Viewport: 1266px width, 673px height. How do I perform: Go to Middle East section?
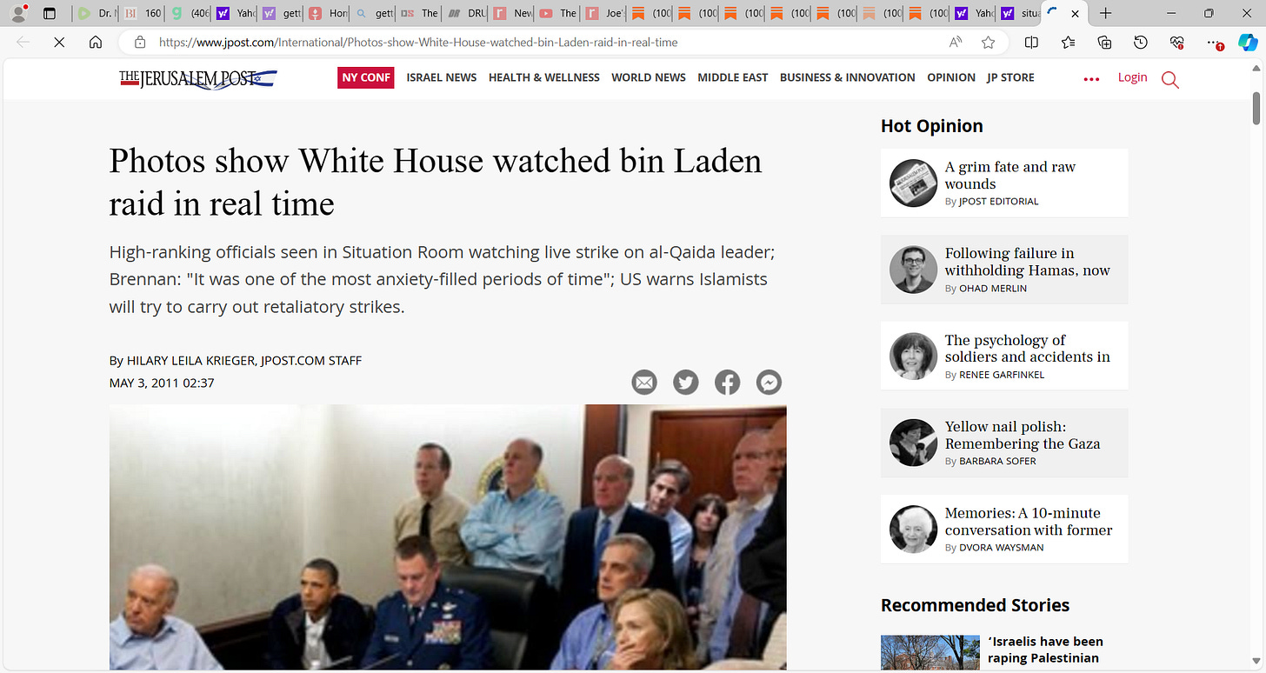(x=733, y=77)
